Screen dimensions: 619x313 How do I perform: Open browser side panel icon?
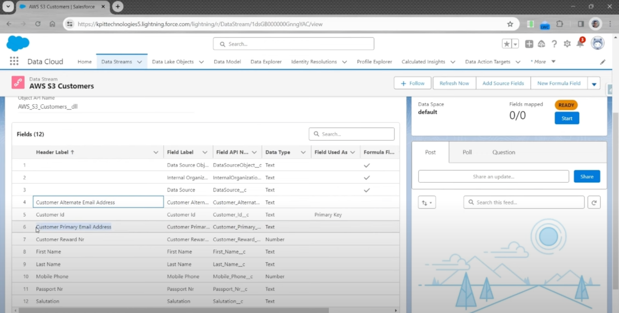tap(581, 24)
